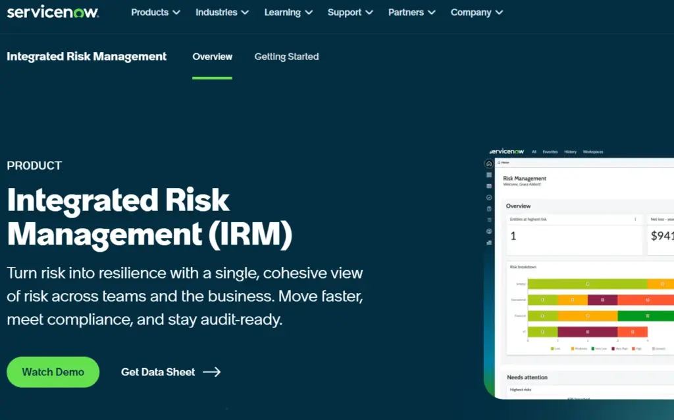Open the Get Data Sheet link
This screenshot has height=420, width=674.
tap(170, 372)
